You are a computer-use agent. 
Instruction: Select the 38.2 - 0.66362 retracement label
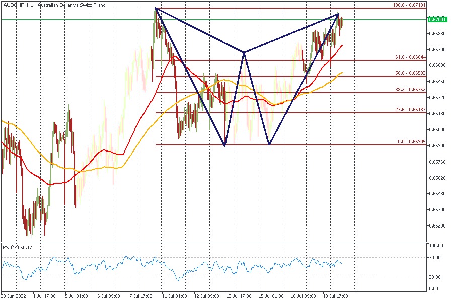coord(411,90)
